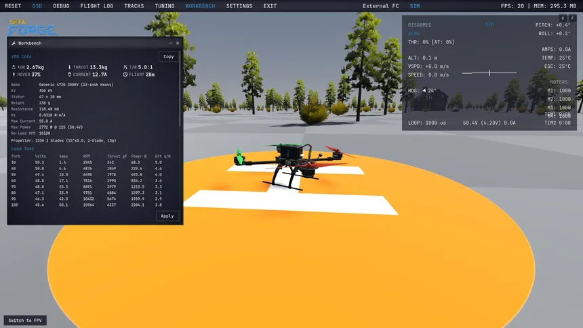The width and height of the screenshot is (583, 328).
Task: Click the heading arrow icon next to HDG
Action: [x=424, y=90]
